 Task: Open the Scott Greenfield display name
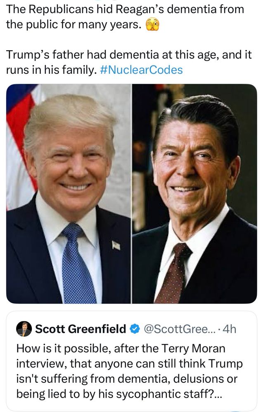(x=81, y=329)
